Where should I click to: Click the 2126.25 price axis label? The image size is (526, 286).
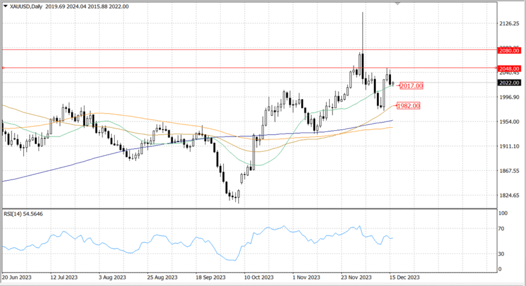click(509, 24)
